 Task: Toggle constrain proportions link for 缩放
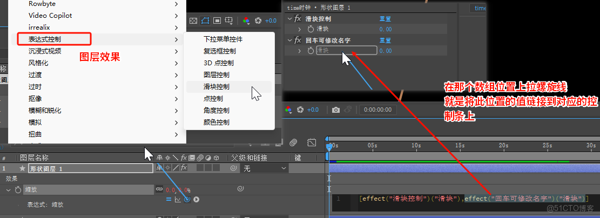(x=159, y=189)
